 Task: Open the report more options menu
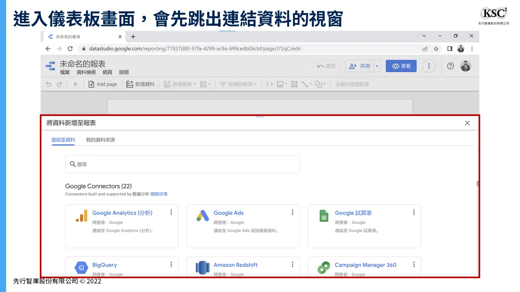click(429, 66)
